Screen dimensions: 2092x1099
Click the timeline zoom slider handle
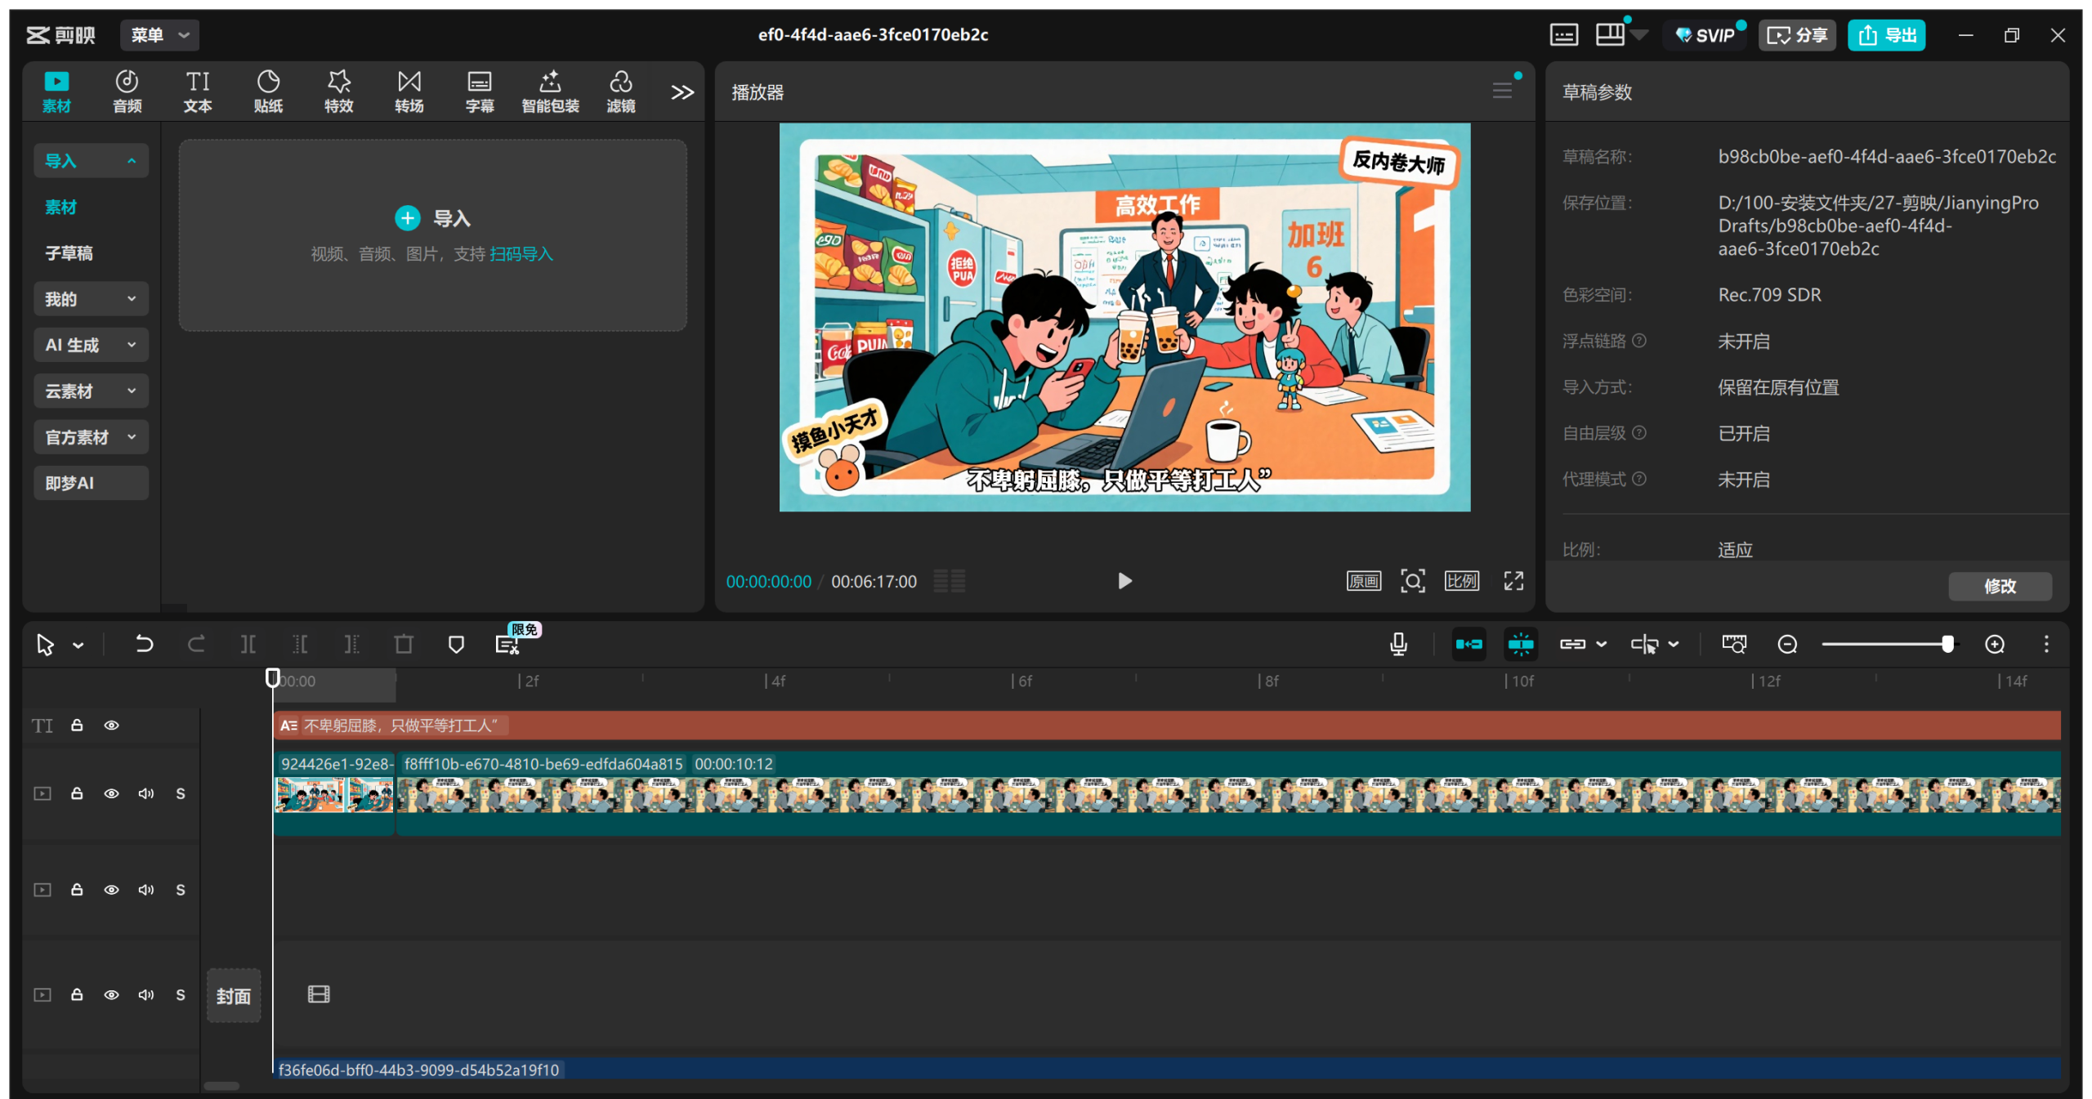click(x=1948, y=644)
